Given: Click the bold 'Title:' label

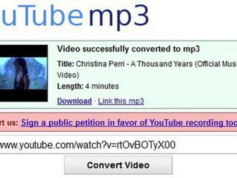Looking at the screenshot, I should 66,64.
